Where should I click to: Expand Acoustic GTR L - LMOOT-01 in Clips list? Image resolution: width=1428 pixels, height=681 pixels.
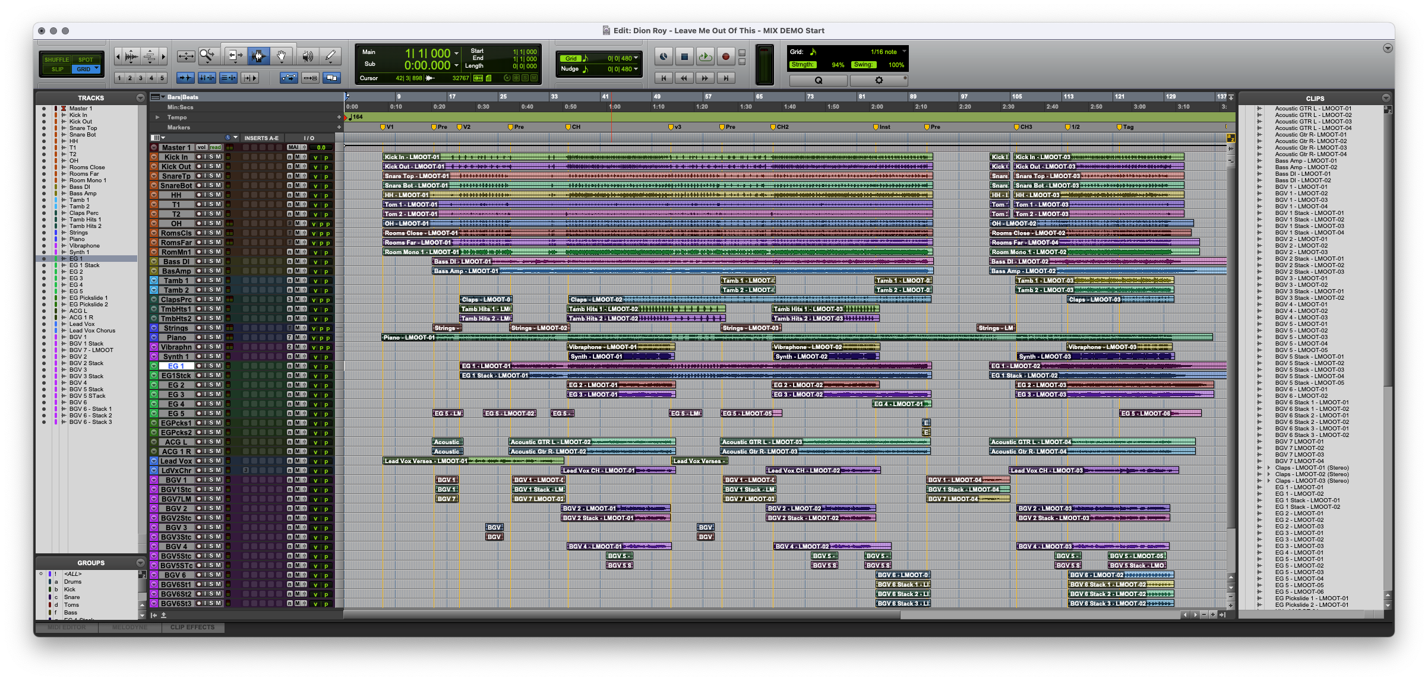(1260, 107)
